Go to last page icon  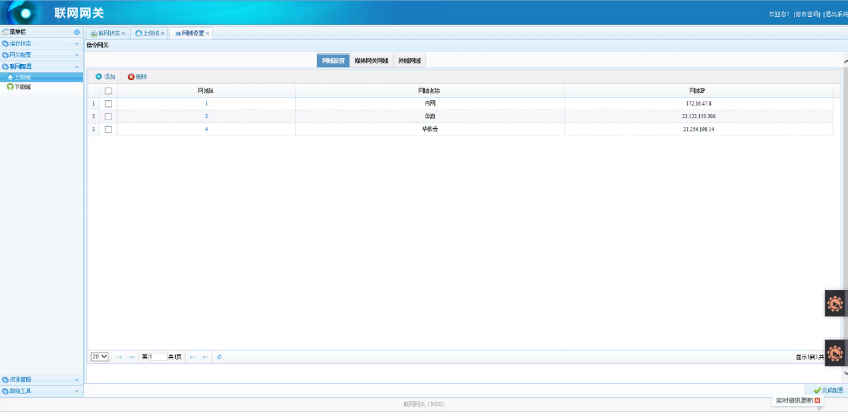(205, 357)
